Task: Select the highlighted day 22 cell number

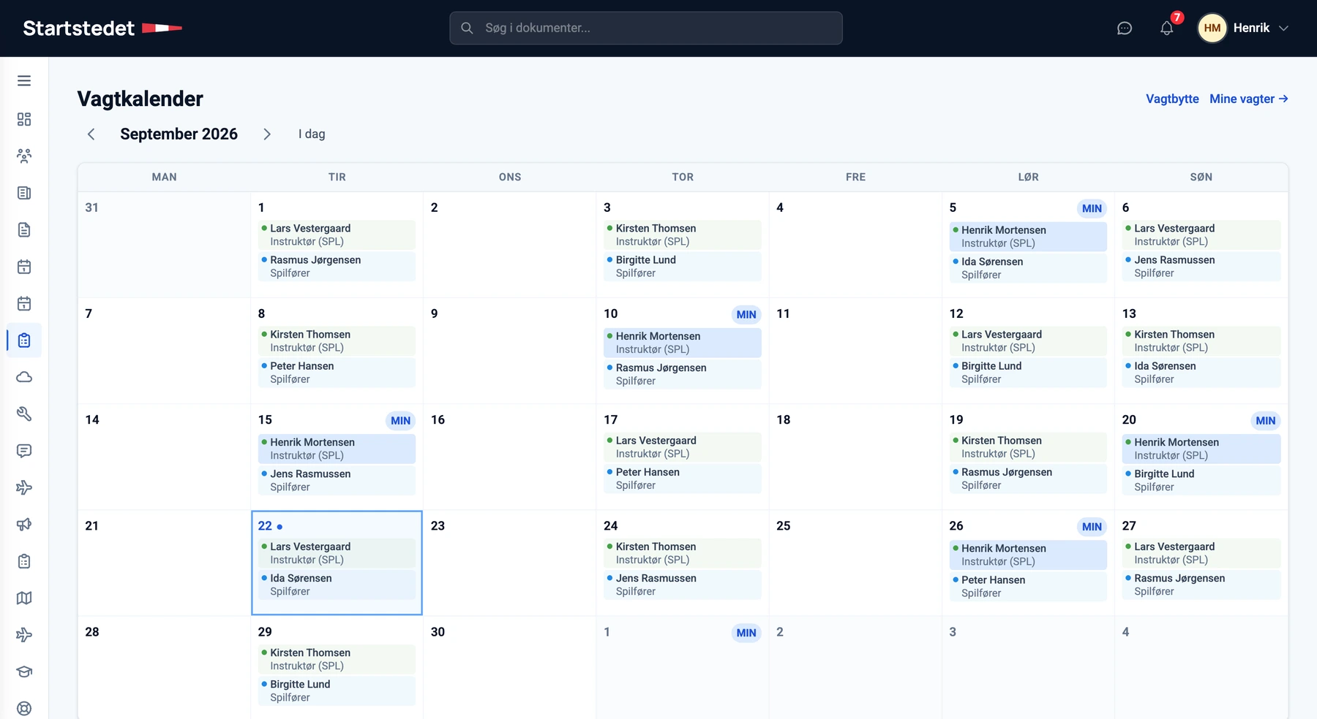Action: tap(265, 526)
